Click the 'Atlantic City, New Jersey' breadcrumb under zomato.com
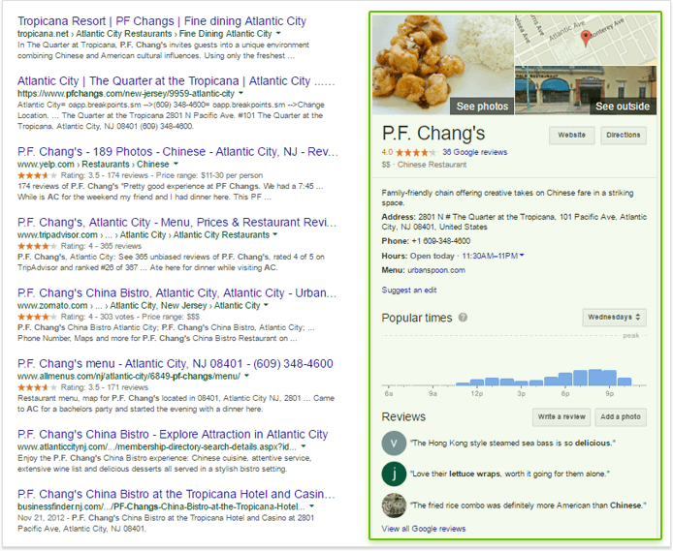Viewport: 673px width, 551px height. (x=158, y=305)
